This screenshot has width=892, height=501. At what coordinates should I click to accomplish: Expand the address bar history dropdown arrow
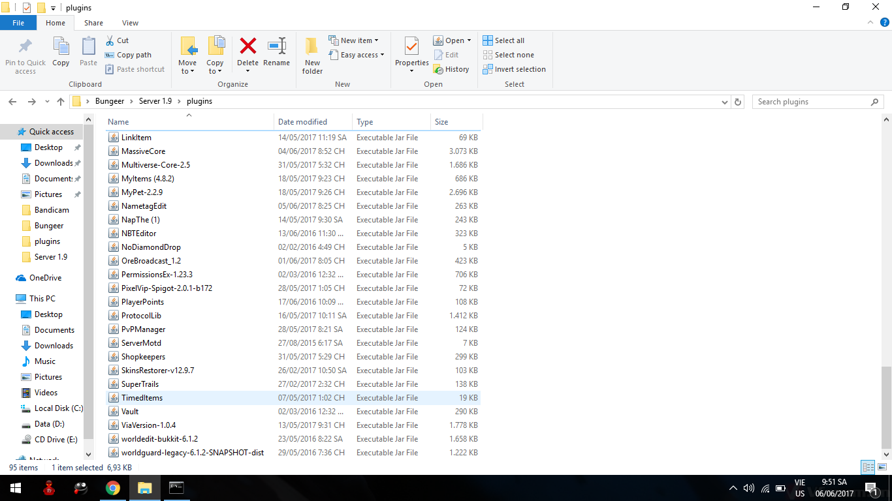click(x=725, y=102)
